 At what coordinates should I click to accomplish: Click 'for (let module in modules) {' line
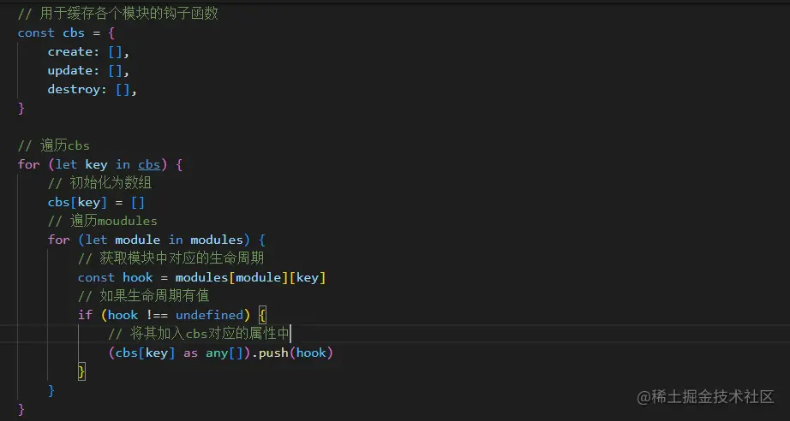156,240
